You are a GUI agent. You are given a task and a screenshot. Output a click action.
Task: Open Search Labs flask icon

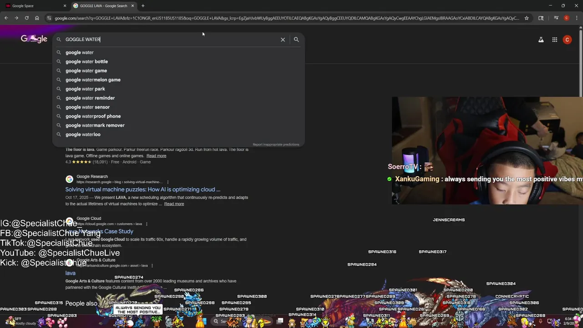[x=541, y=40]
